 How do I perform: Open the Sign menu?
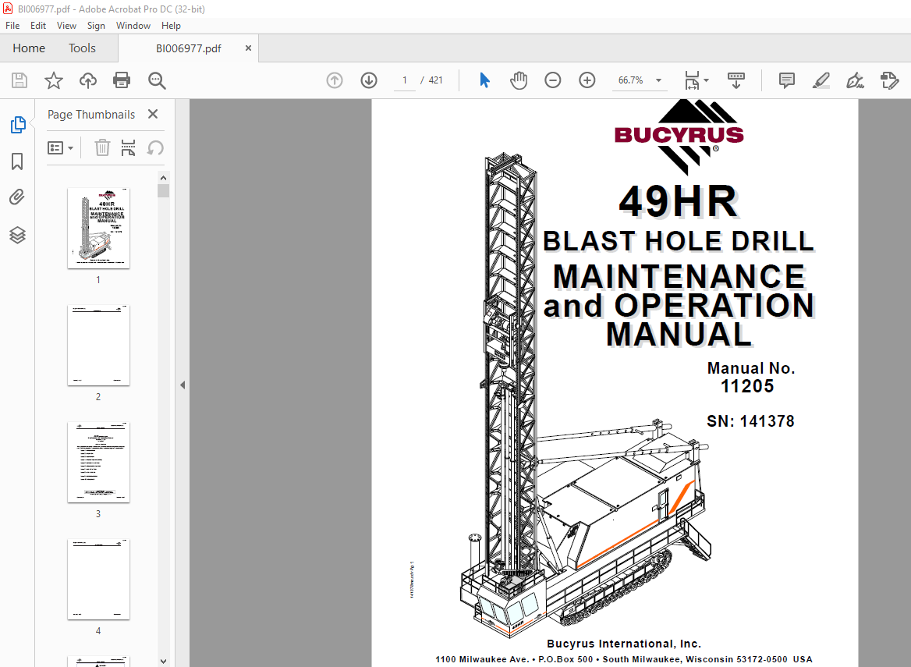click(x=96, y=26)
